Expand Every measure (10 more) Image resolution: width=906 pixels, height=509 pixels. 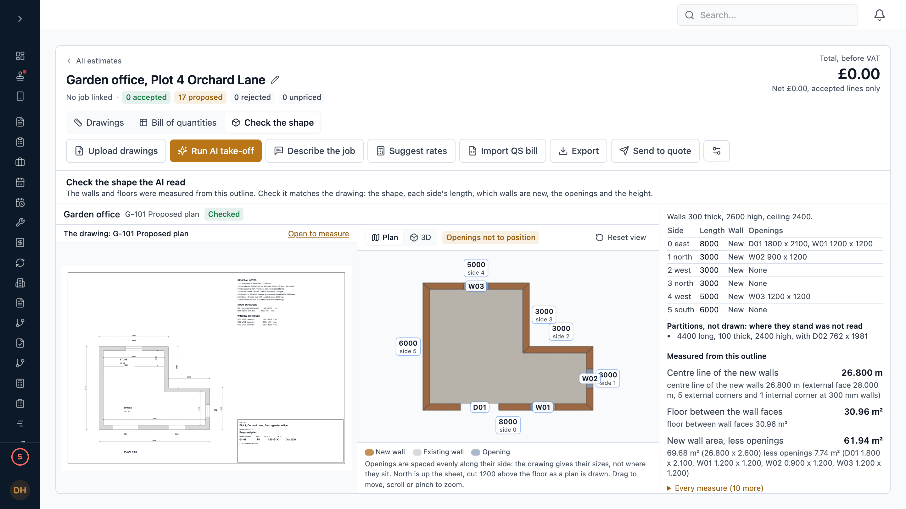point(715,488)
